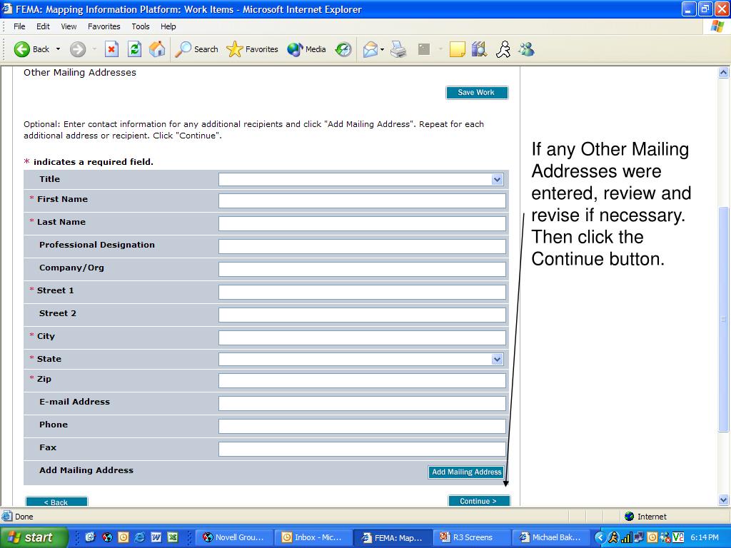Viewport: 731px width, 548px height.
Task: Click the First Name input field
Action: 362,201
